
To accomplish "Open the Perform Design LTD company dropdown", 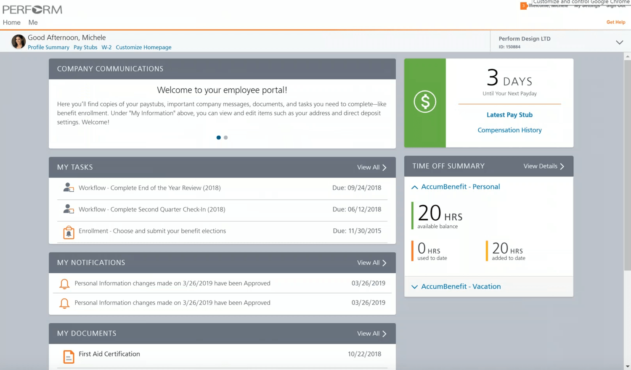I will pos(619,42).
